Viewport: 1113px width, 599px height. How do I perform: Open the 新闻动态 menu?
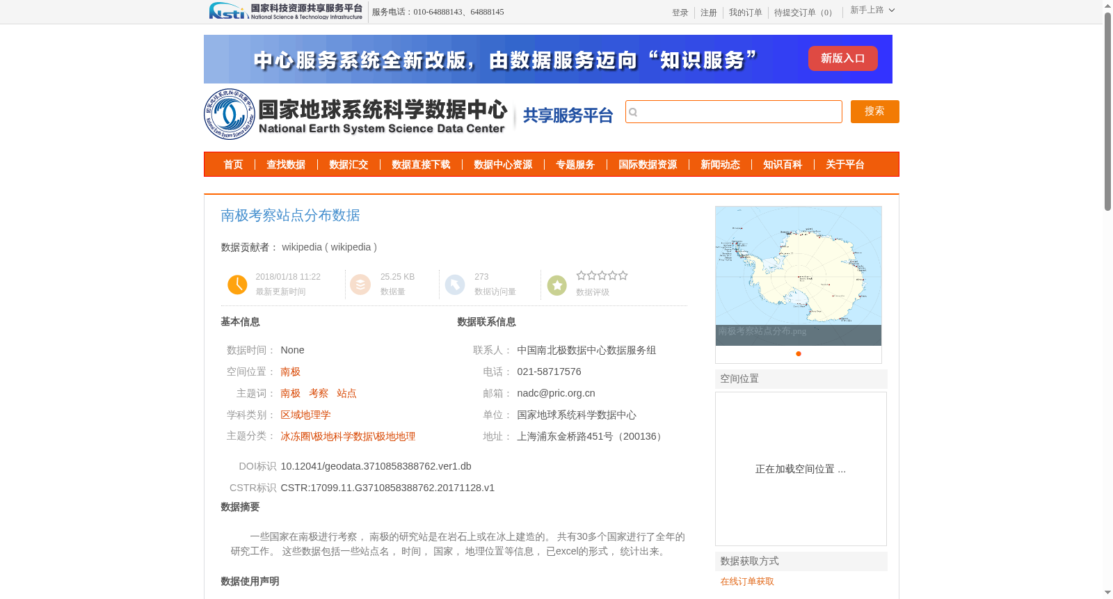pos(720,165)
